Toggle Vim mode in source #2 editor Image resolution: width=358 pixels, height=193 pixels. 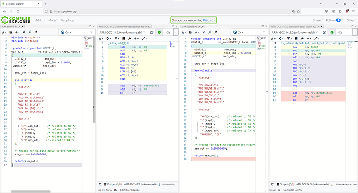(204, 32)
